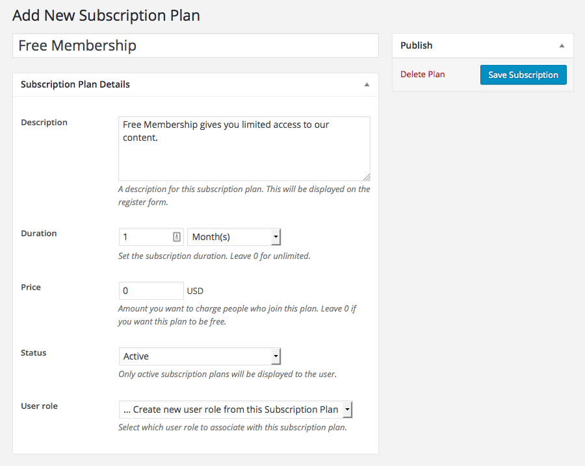This screenshot has height=466, width=585.
Task: Click inside the Description text area
Action: [x=244, y=149]
